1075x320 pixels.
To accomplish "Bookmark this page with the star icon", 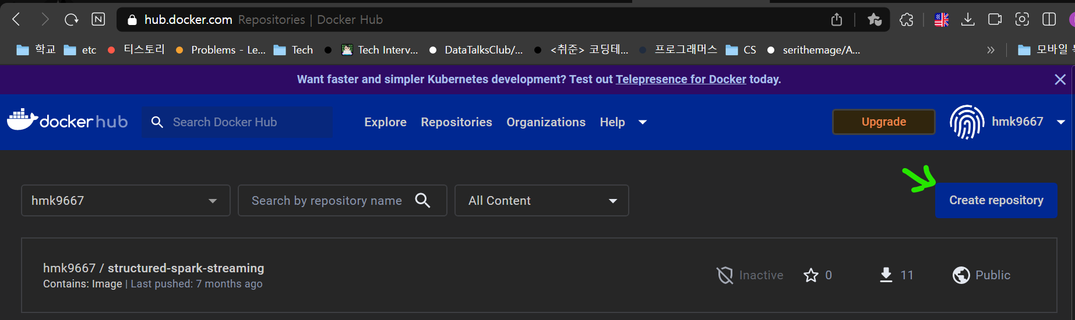I will [x=874, y=20].
